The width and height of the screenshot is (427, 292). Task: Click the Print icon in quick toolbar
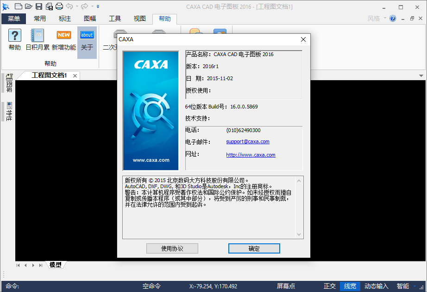(x=59, y=6)
